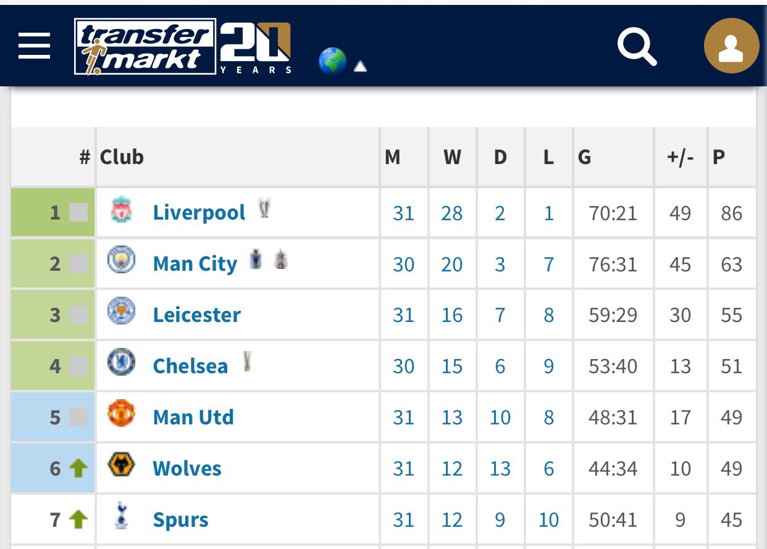The height and width of the screenshot is (549, 767).
Task: Click the Transfermarkt logo
Action: pos(145,46)
